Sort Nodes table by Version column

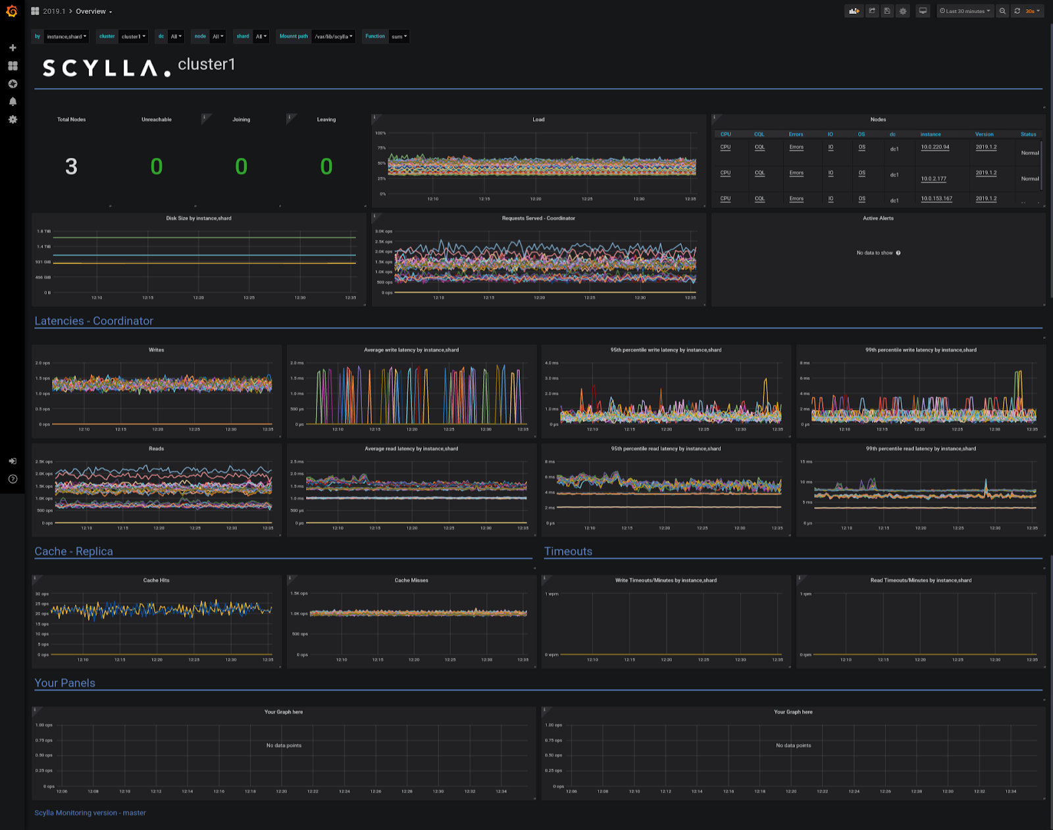click(984, 134)
